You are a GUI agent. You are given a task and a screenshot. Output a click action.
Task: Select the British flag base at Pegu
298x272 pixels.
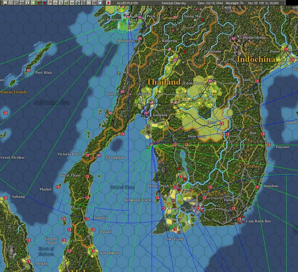click(x=140, y=17)
